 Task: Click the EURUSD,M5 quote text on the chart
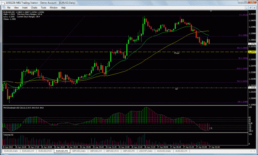pyautogui.click(x=24, y=12)
